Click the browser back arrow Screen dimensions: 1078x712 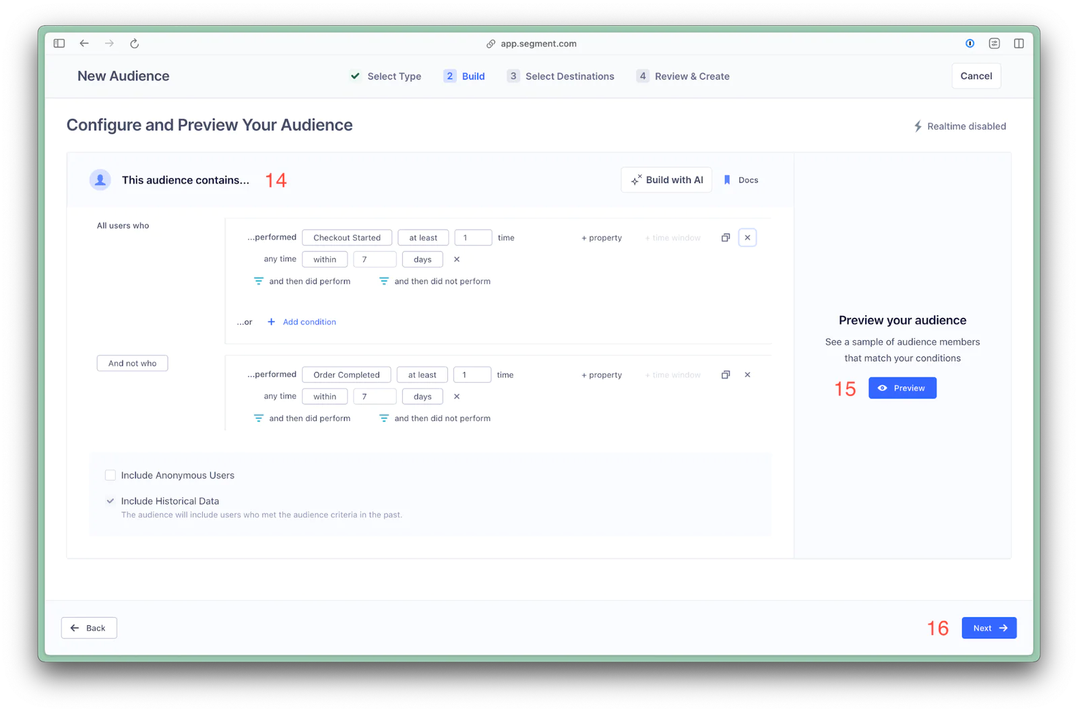84,44
